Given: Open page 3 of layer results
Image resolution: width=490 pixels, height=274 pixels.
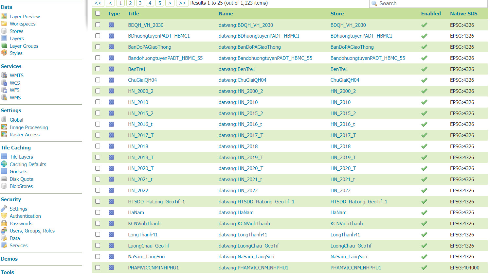Looking at the screenshot, I should pos(140,3).
